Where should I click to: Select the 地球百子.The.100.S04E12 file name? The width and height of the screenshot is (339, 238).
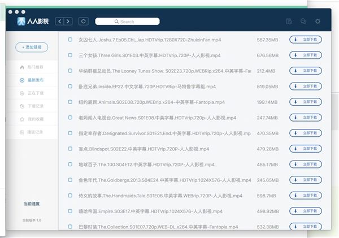(x=146, y=165)
